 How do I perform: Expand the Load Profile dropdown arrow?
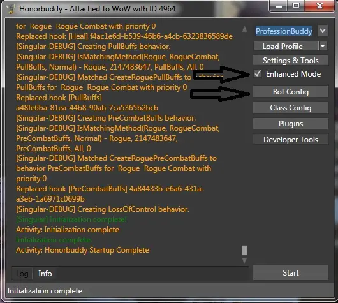323,46
